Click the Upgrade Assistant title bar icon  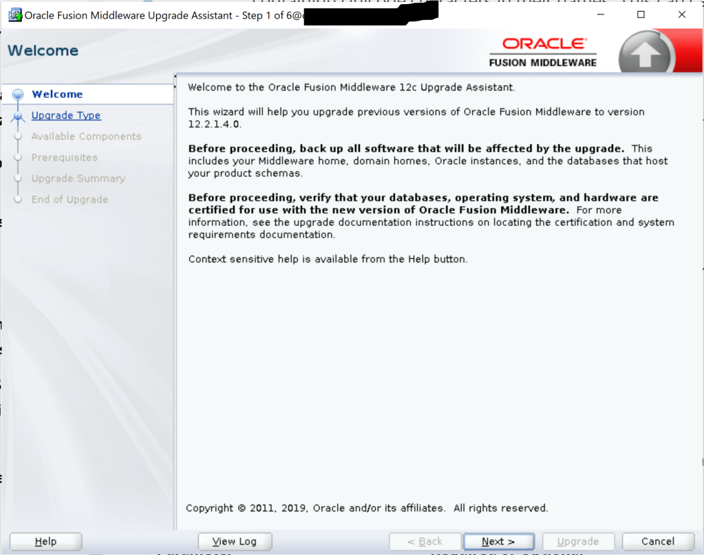(x=14, y=14)
